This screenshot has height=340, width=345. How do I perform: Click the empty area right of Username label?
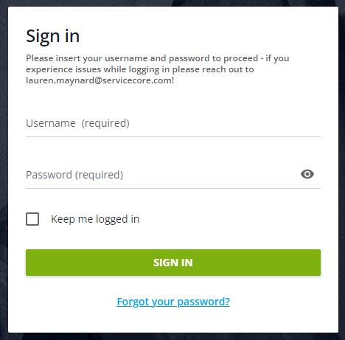225,123
